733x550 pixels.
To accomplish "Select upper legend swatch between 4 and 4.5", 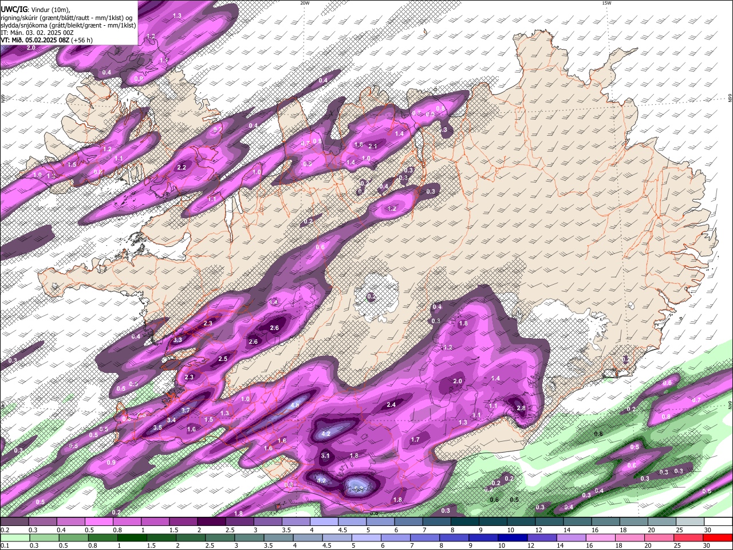I will pyautogui.click(x=324, y=522).
